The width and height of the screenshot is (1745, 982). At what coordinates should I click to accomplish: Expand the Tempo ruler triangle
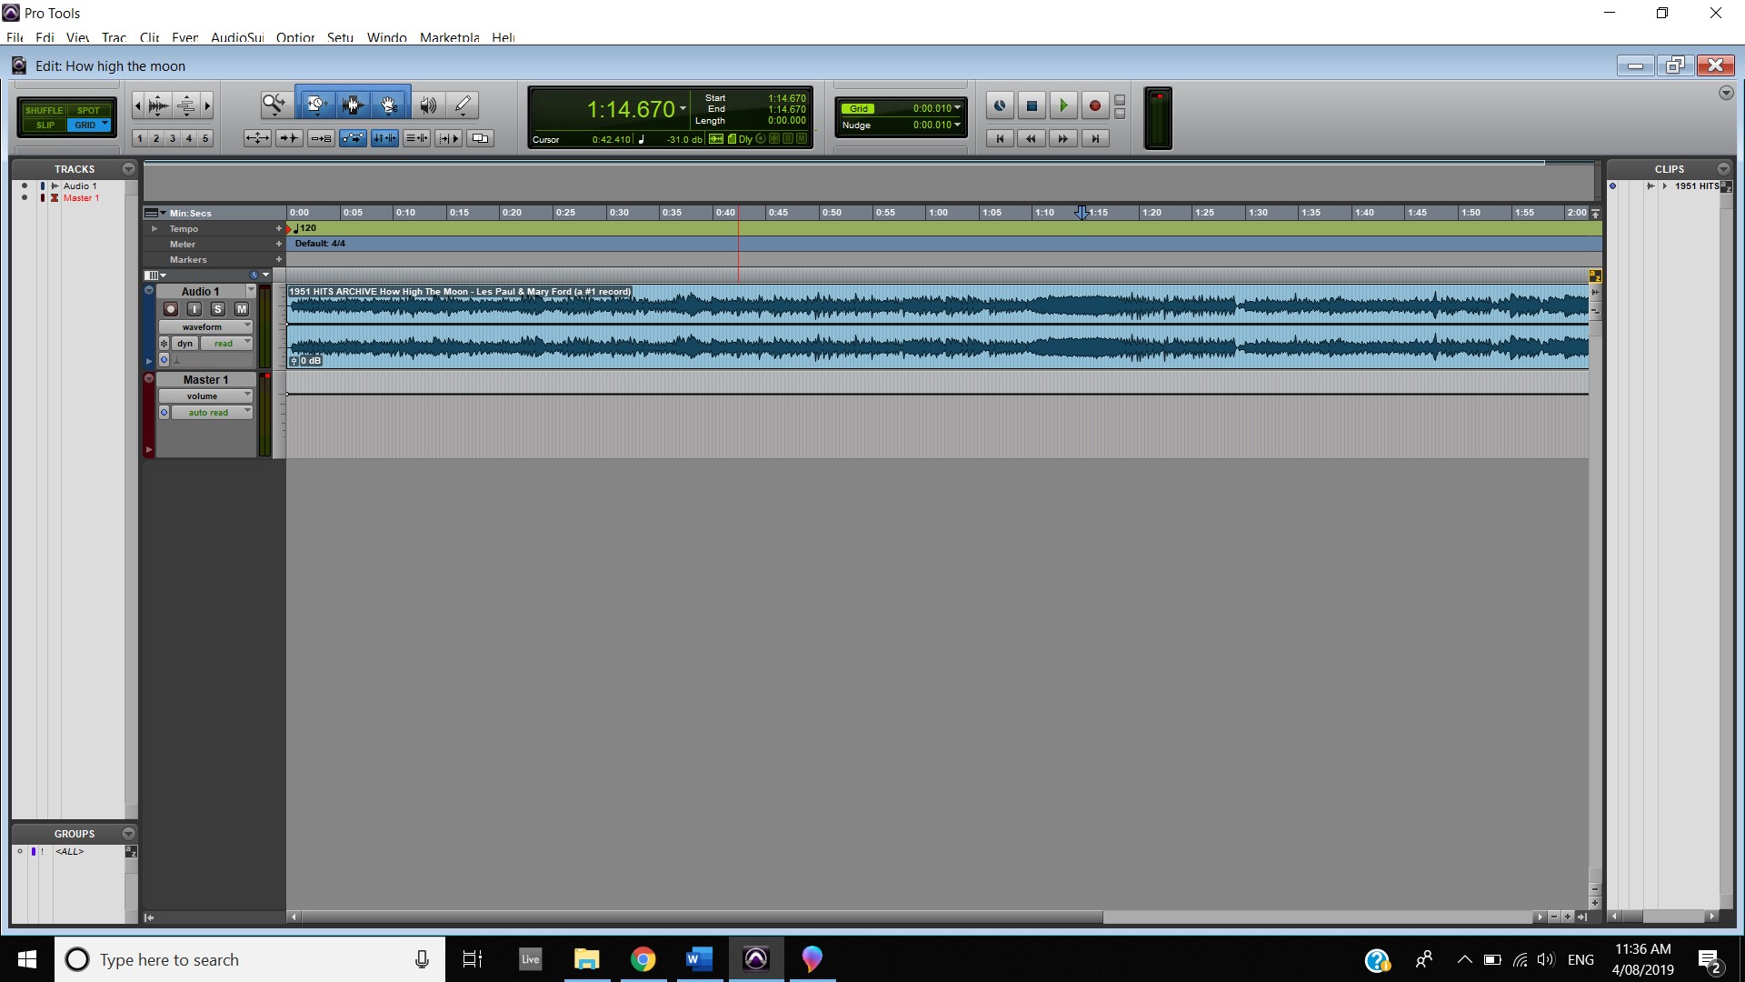click(155, 228)
